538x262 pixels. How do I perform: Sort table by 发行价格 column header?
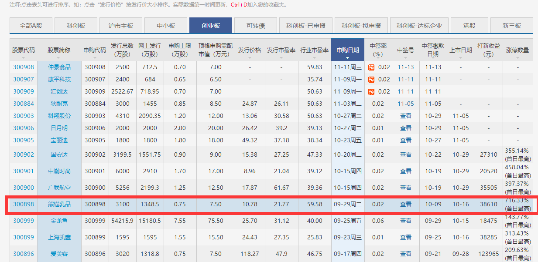[250, 50]
